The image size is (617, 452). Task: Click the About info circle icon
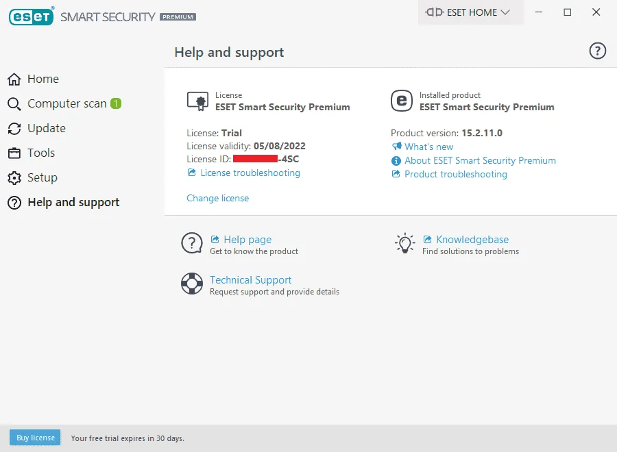(396, 161)
